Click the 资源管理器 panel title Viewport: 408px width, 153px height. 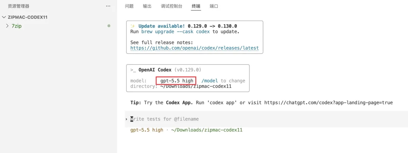coord(19,6)
